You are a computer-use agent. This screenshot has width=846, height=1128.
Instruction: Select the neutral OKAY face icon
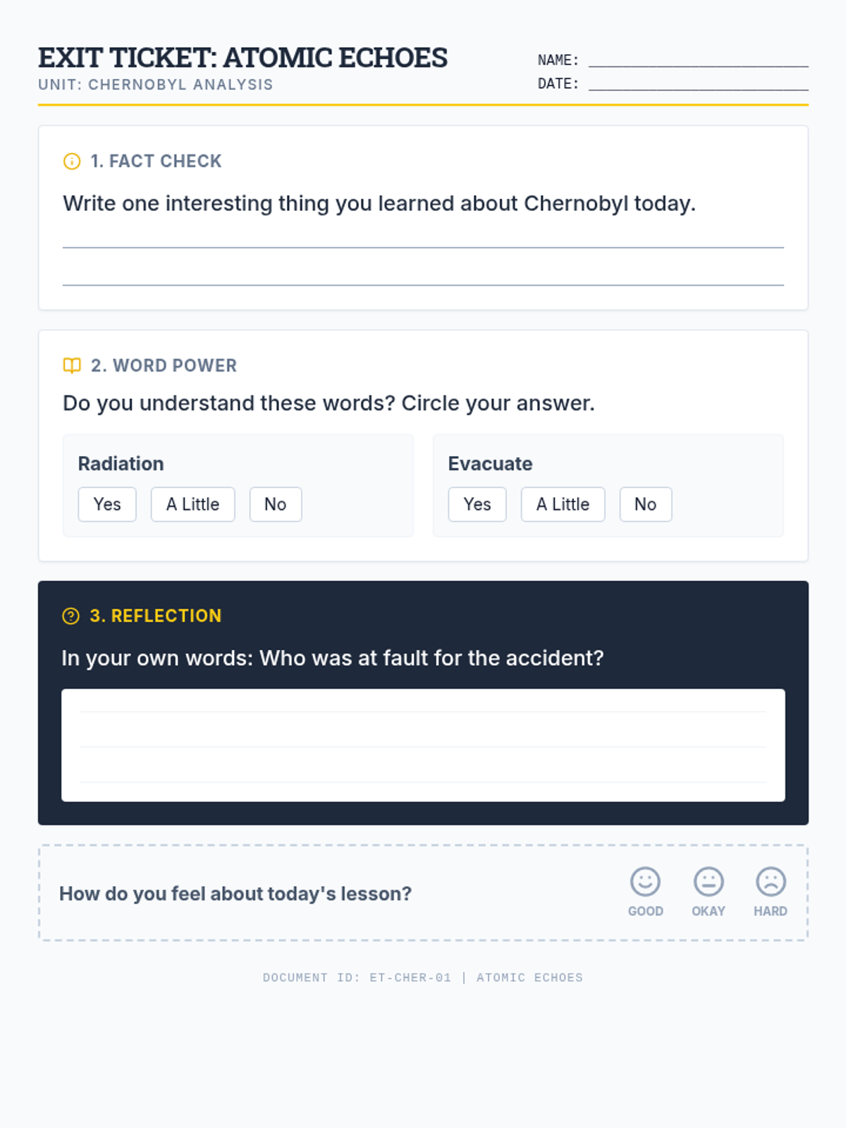(709, 881)
